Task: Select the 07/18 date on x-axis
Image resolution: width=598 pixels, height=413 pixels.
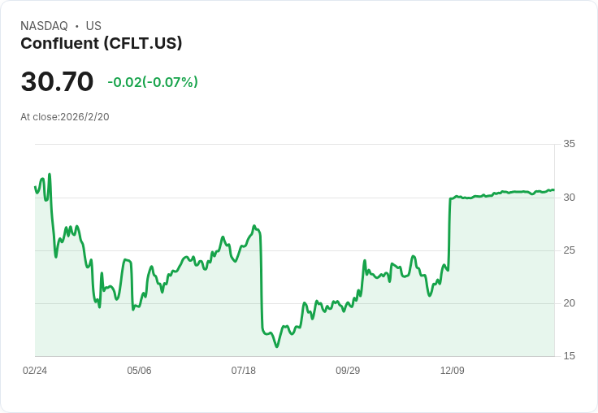Action: pyautogui.click(x=244, y=371)
